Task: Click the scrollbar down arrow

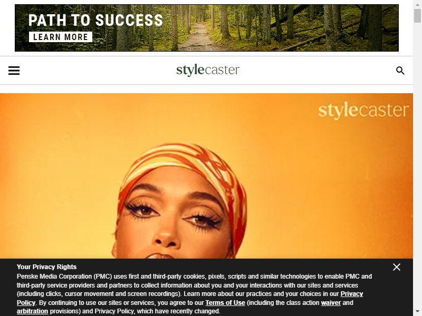Action: pyautogui.click(x=417, y=312)
